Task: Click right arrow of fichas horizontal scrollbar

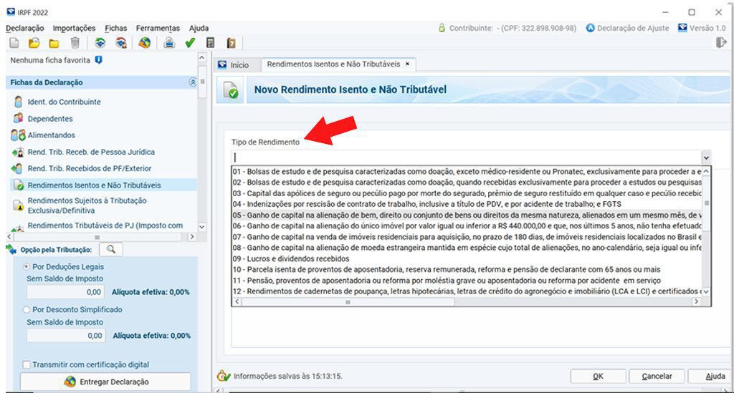Action: pyautogui.click(x=191, y=237)
